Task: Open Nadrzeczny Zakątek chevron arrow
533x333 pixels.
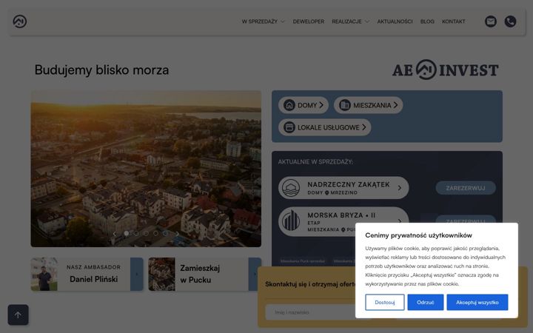Action: [400, 188]
